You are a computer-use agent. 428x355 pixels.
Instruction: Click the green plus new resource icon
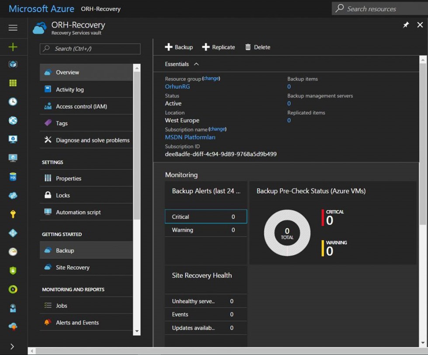[13, 47]
